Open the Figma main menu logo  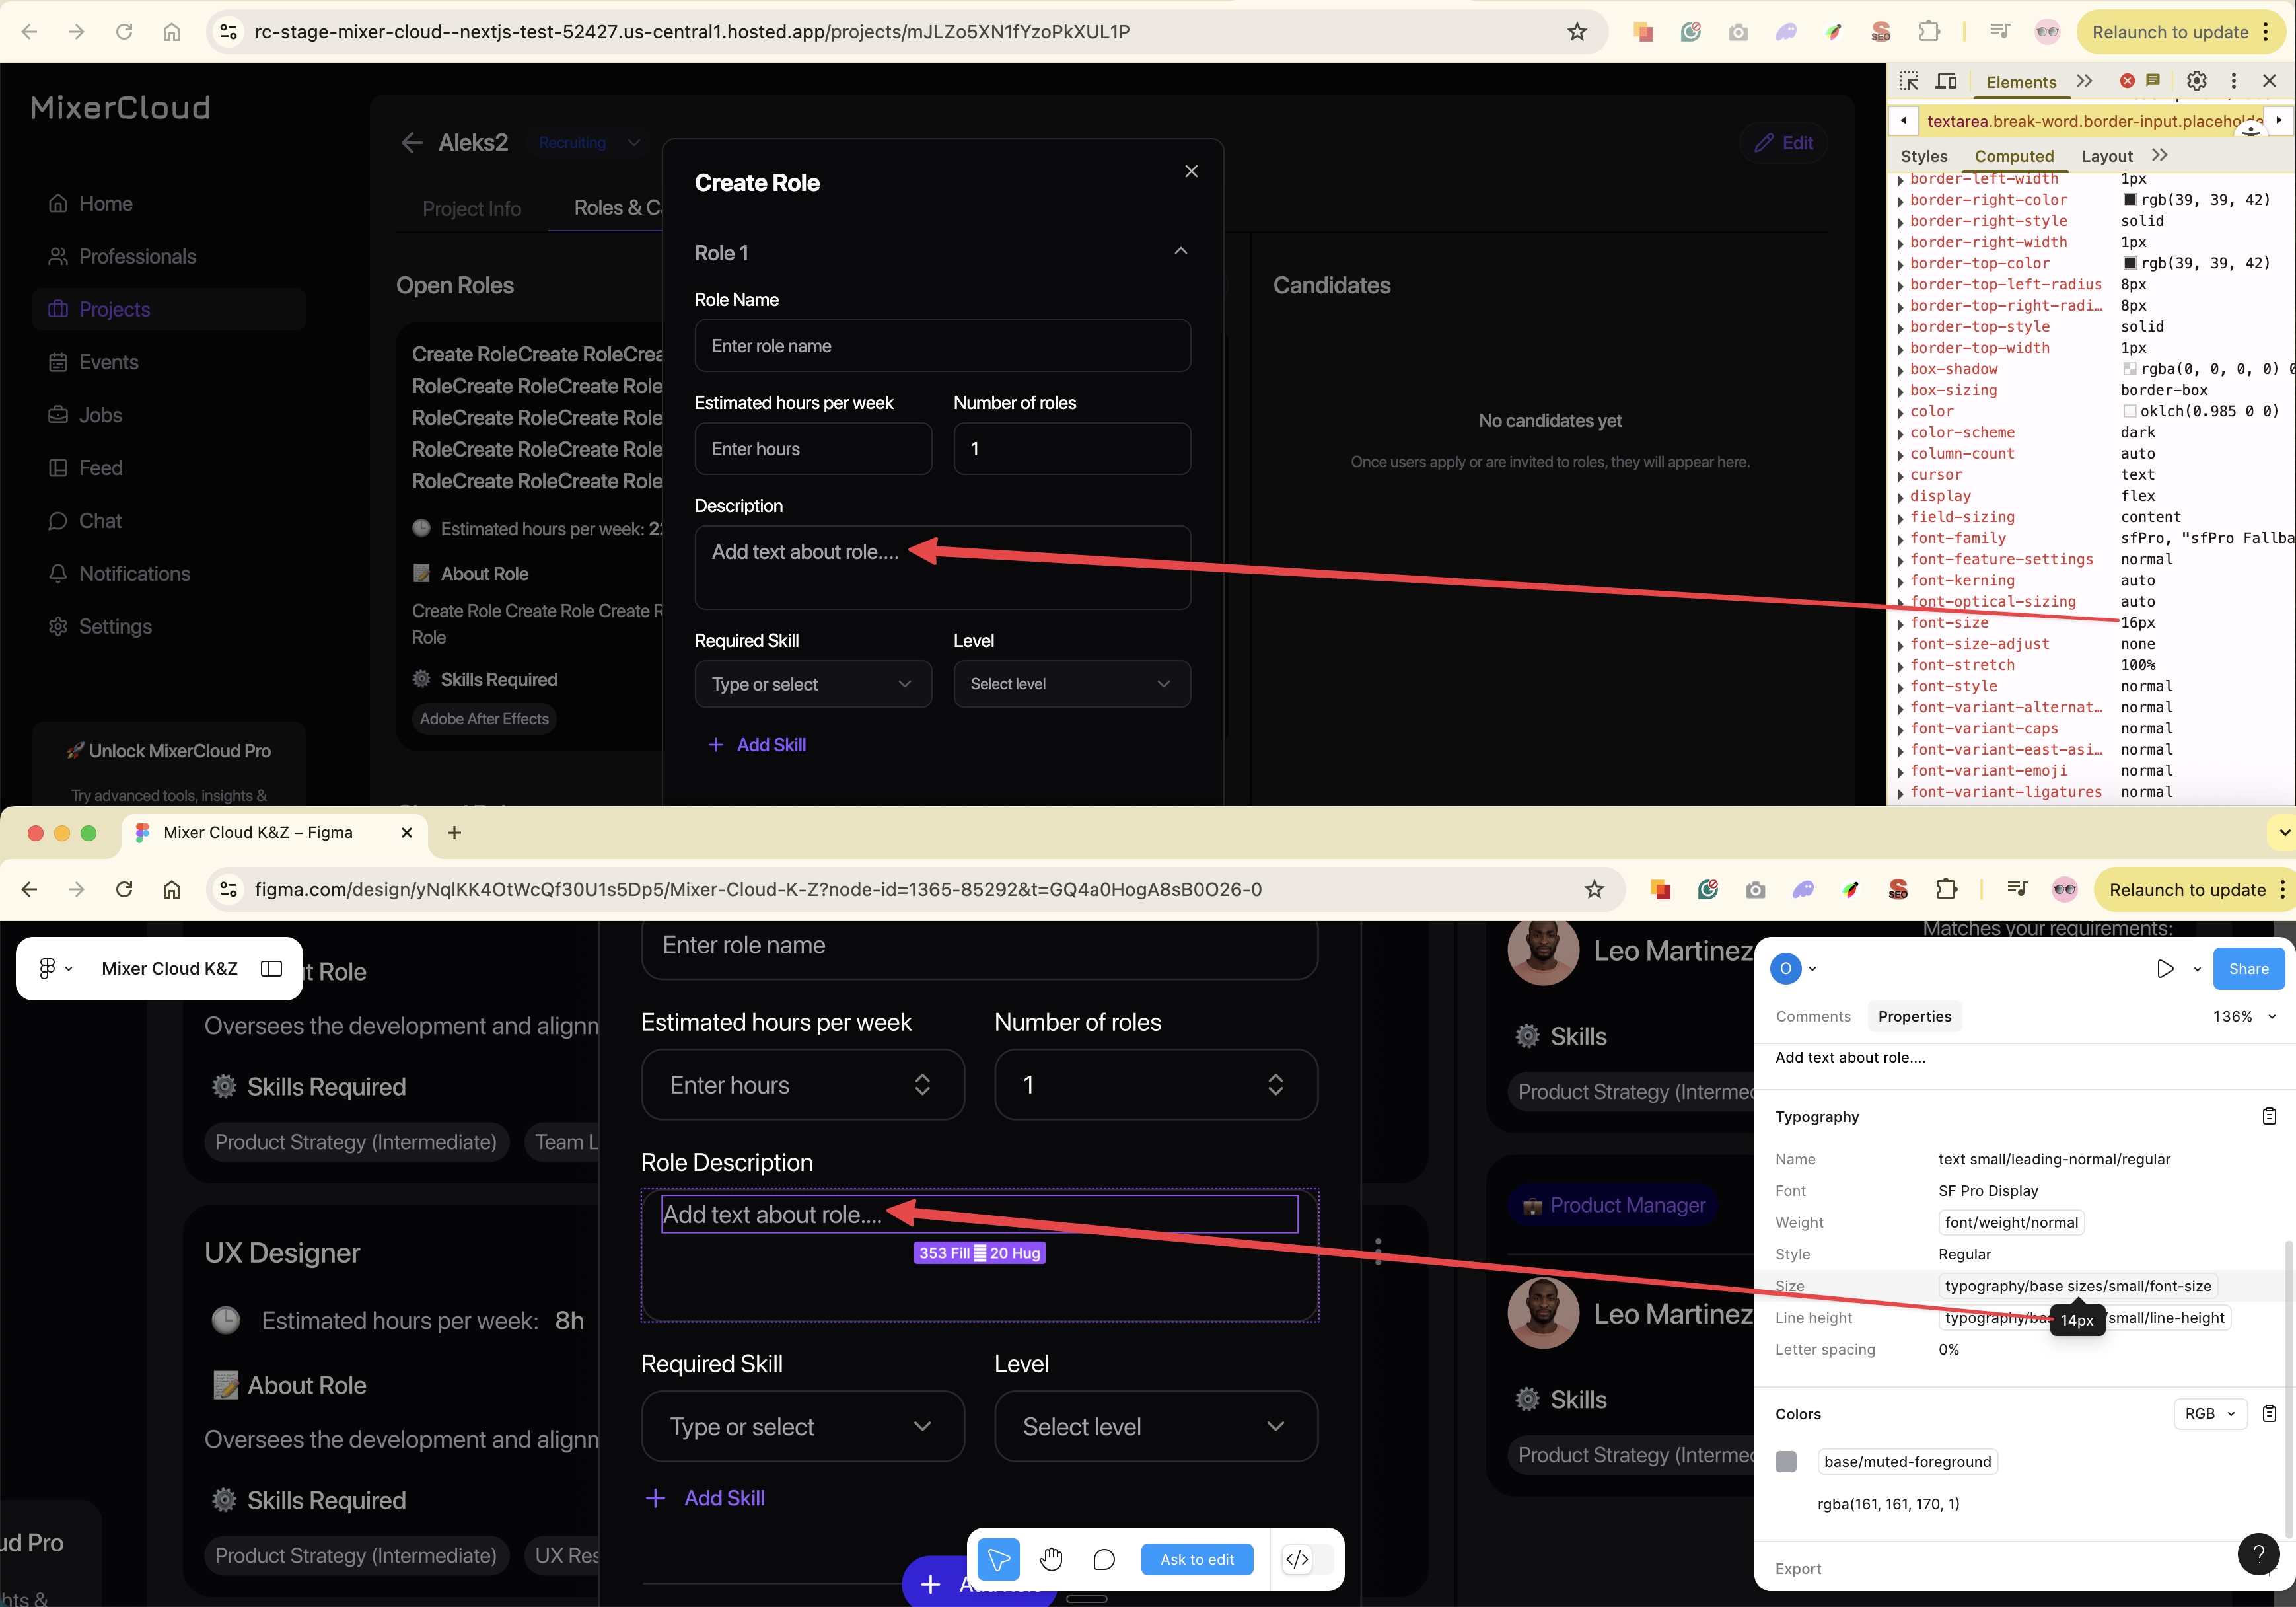tap(47, 967)
